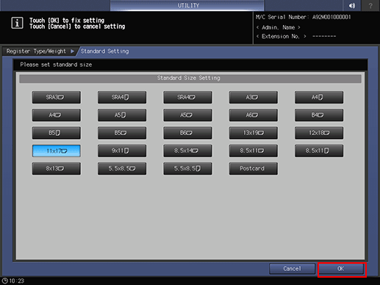Choose 8.5x11 landscape paper size
Image resolution: width=380 pixels, height=285 pixels.
tap(253, 151)
